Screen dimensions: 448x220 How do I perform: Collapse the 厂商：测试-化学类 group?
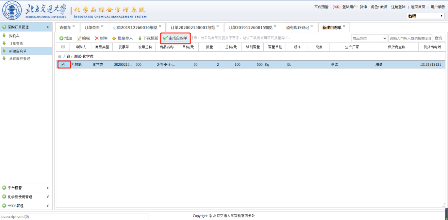59,57
